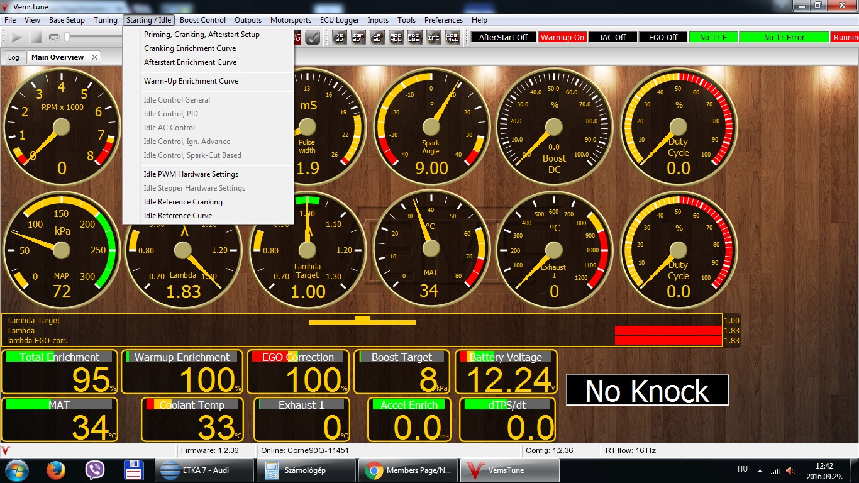This screenshot has width=859, height=483.
Task: Click the log playback Play button
Action: pyautogui.click(x=16, y=38)
